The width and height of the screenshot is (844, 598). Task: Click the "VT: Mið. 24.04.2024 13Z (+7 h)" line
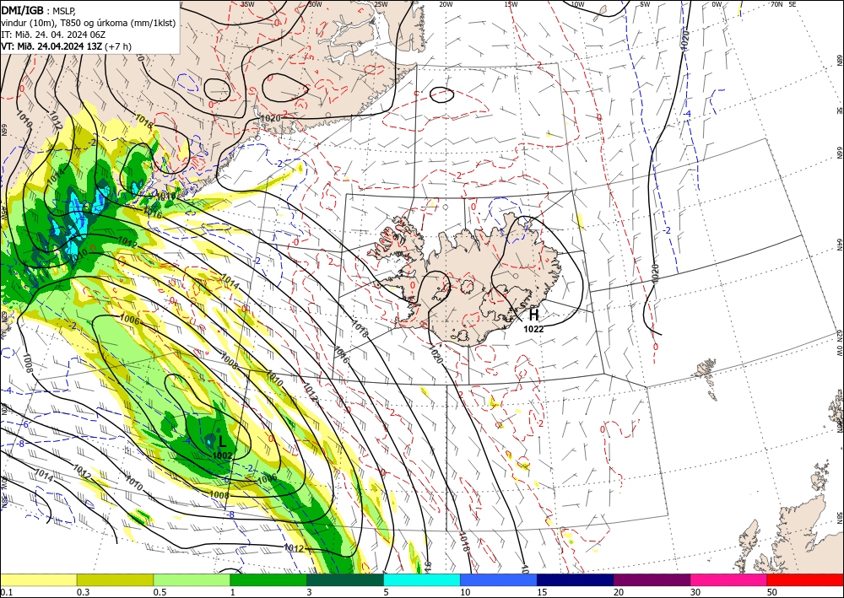[x=66, y=46]
